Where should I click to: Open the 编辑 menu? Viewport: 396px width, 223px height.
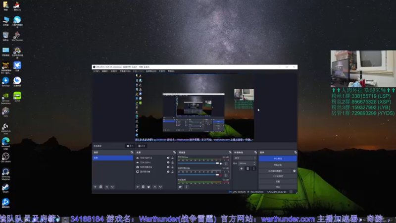click(105, 71)
